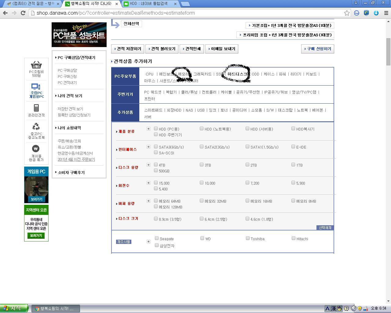Open the IME tools pad icon
Viewport: 391px width, 313px height.
tap(340, 308)
